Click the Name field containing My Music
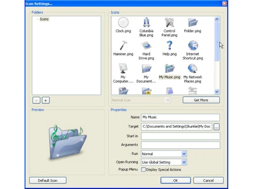The width and height of the screenshot is (253, 189). point(181,117)
